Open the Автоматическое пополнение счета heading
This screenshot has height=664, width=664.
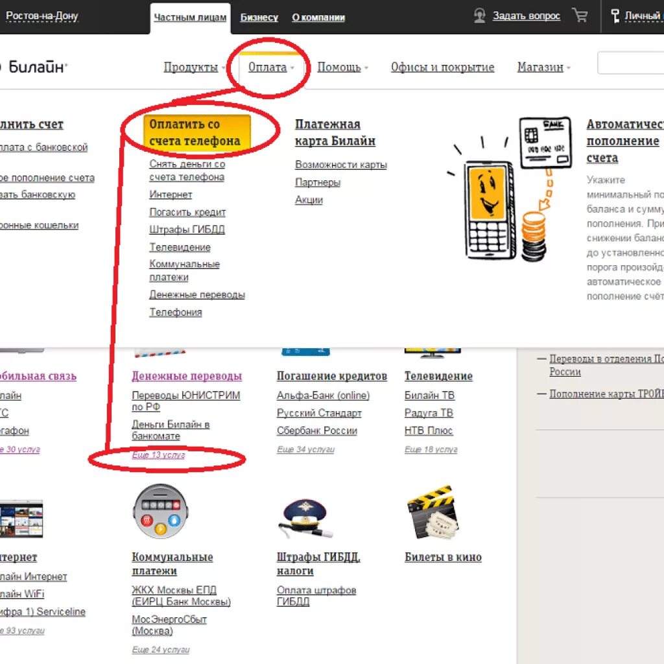tap(625, 141)
